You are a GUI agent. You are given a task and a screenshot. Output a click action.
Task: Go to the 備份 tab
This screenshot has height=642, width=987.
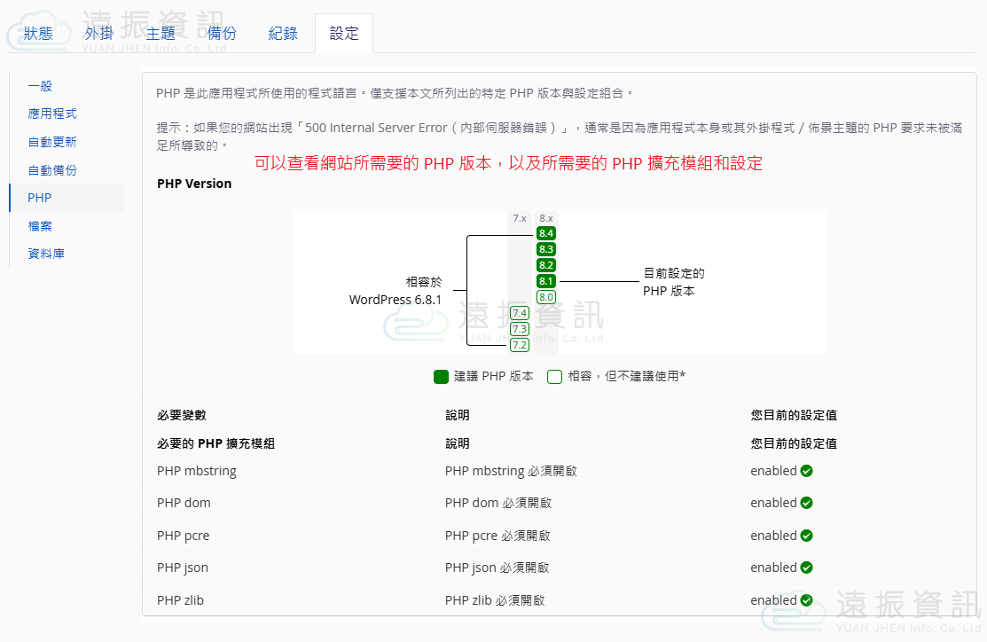(x=222, y=34)
